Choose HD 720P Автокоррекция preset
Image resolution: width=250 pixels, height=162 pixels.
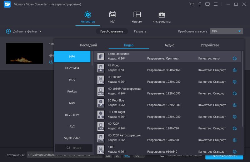(167, 138)
